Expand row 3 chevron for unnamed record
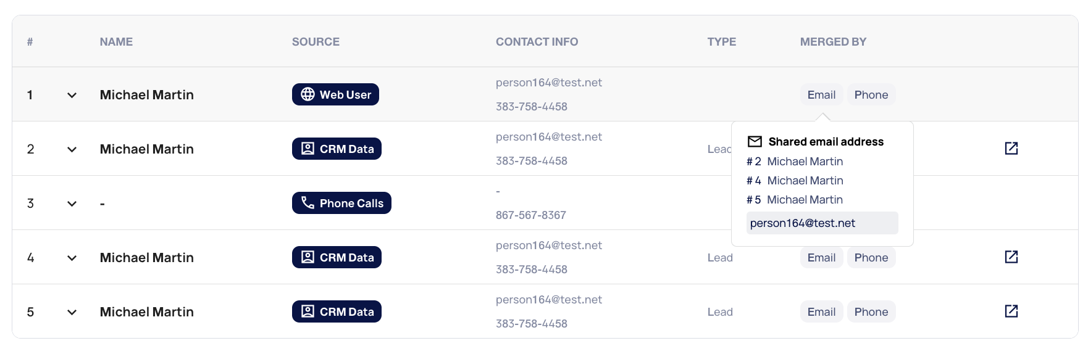Image resolution: width=1088 pixels, height=354 pixels. pos(72,204)
